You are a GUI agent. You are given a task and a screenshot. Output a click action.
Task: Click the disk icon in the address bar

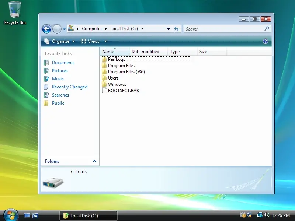pyautogui.click(x=72, y=28)
